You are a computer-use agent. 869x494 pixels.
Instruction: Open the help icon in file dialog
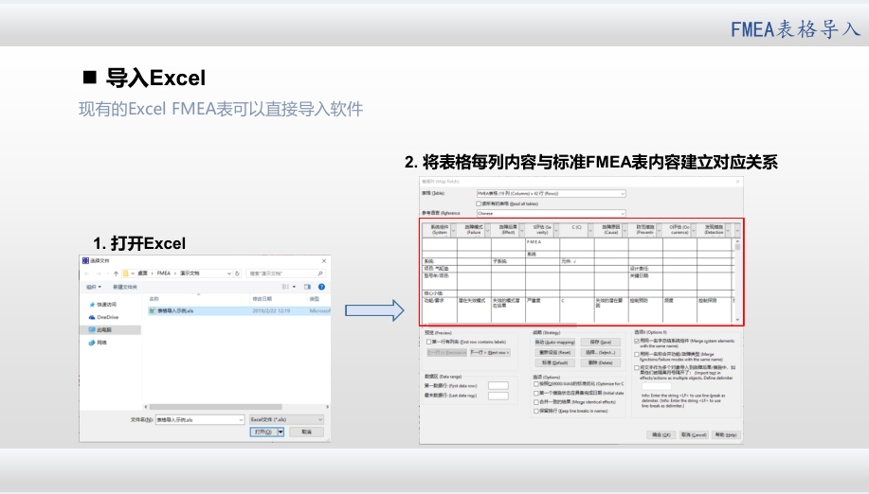click(322, 286)
